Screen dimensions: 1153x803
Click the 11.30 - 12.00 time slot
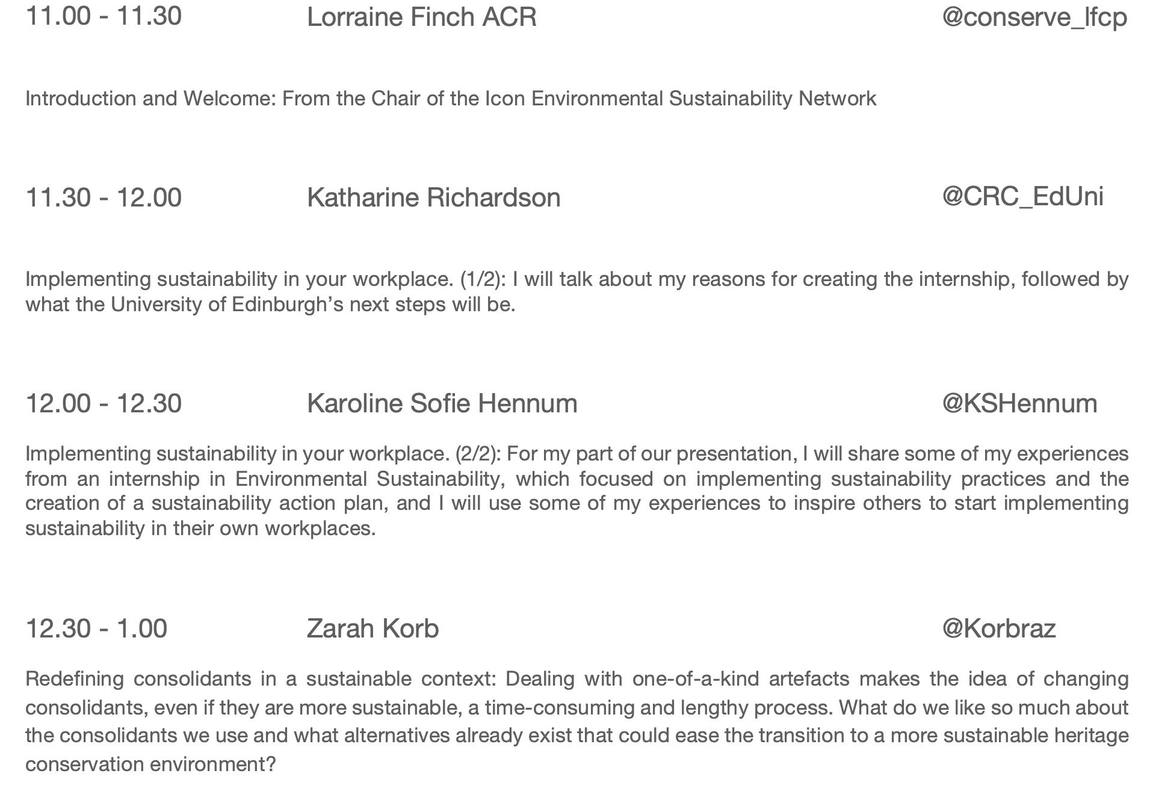104,197
